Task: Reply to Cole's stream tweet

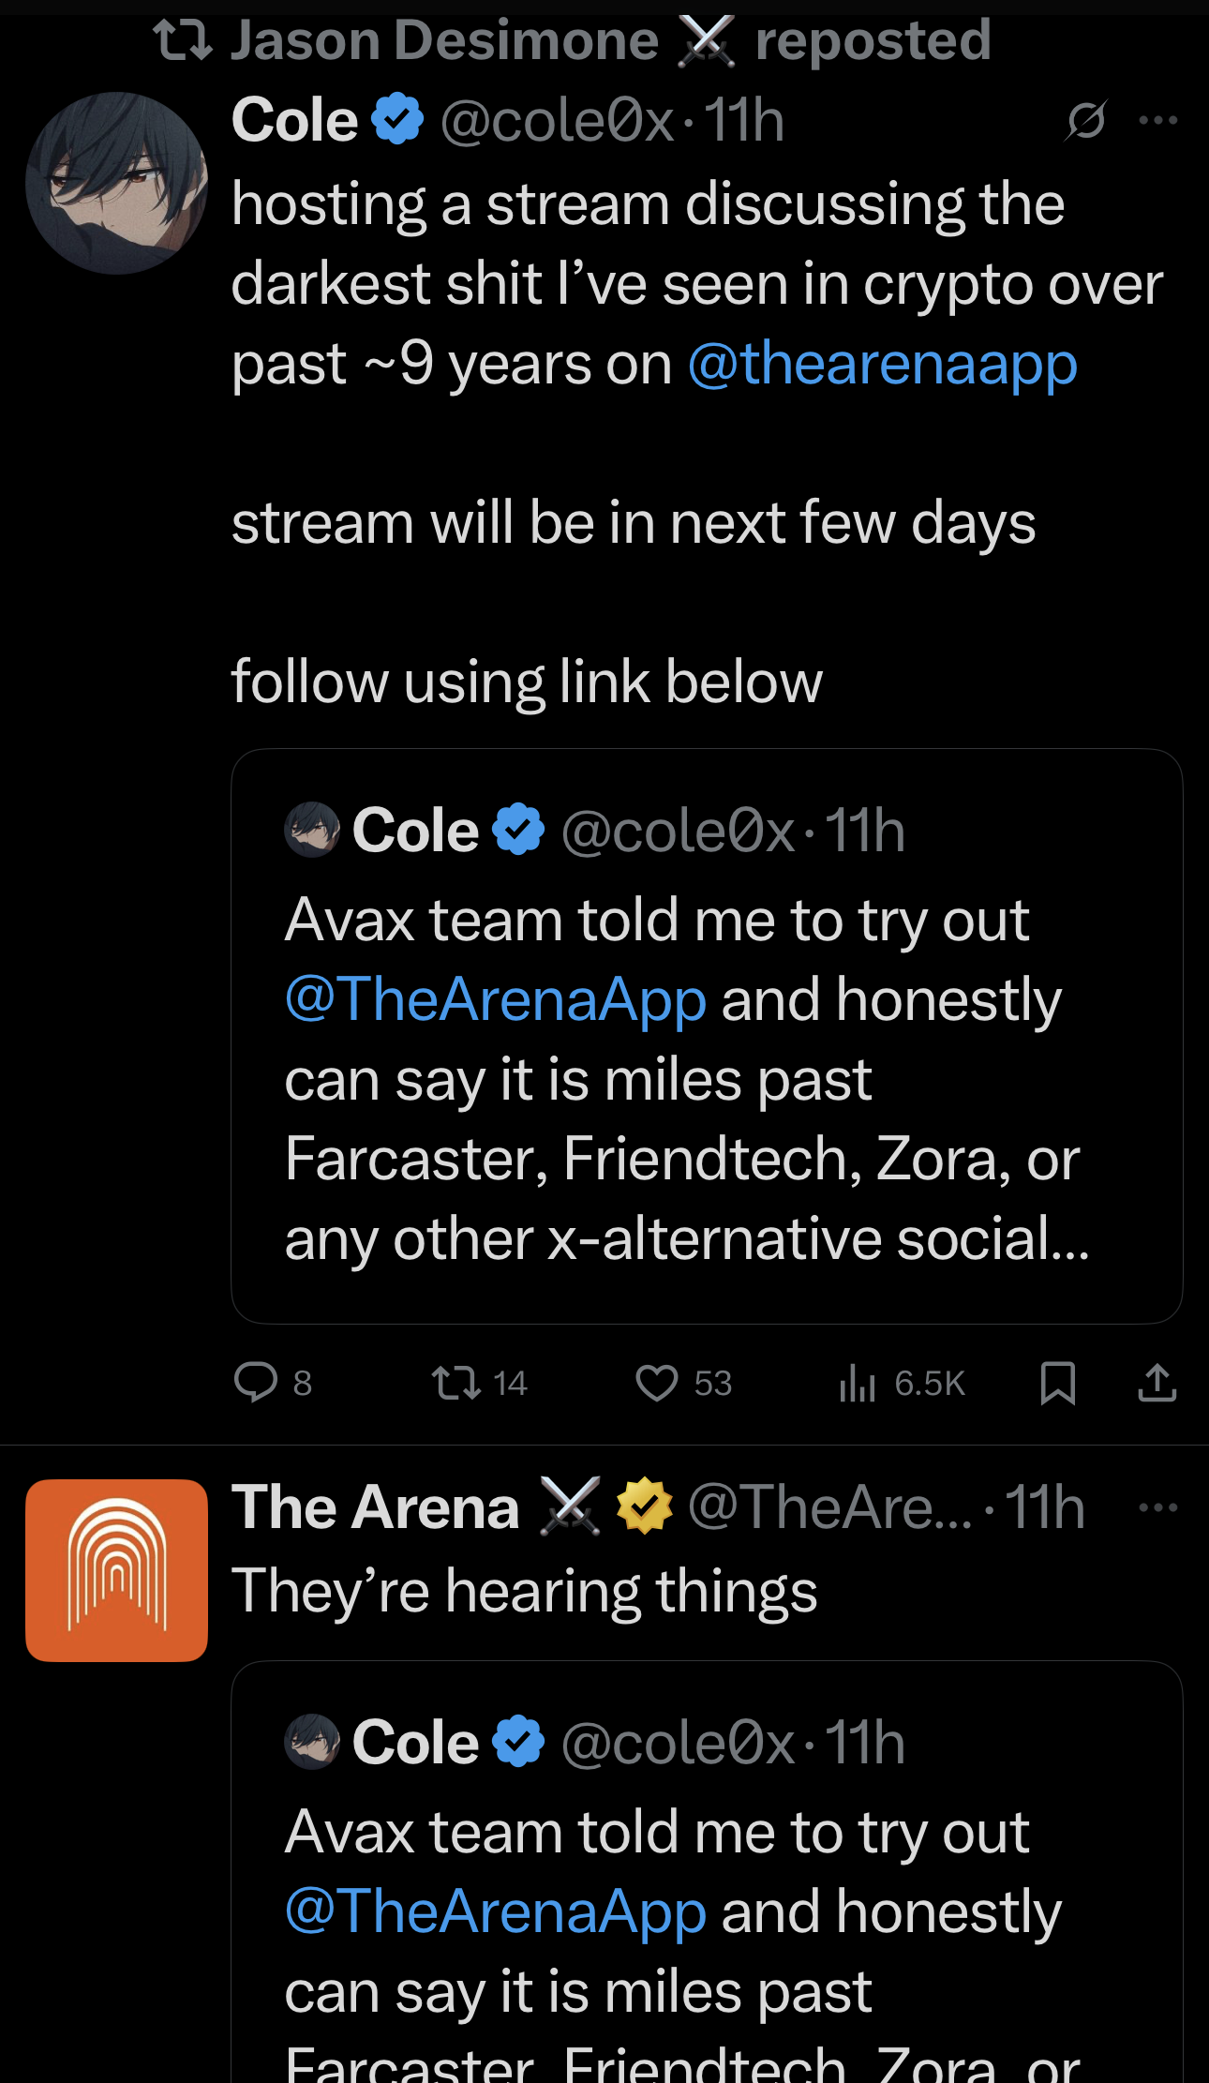Action: coord(256,1383)
